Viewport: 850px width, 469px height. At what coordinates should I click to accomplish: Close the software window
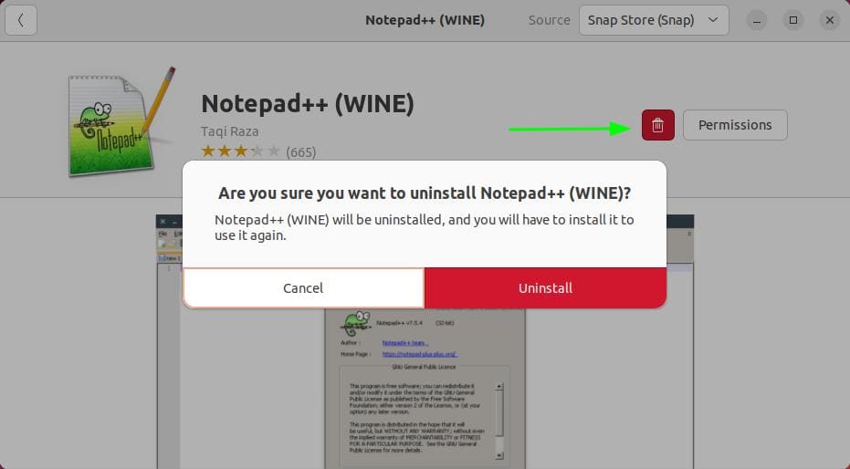(x=829, y=21)
